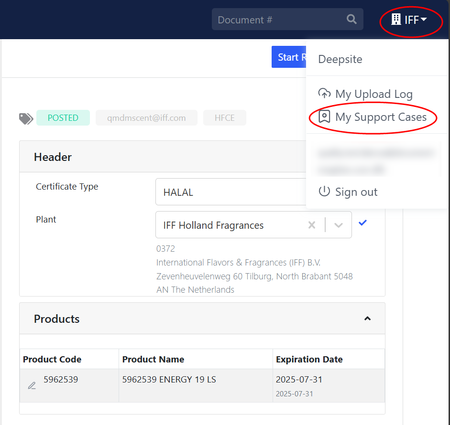Click the HFCE tag
This screenshot has width=450, height=425.
coord(224,118)
